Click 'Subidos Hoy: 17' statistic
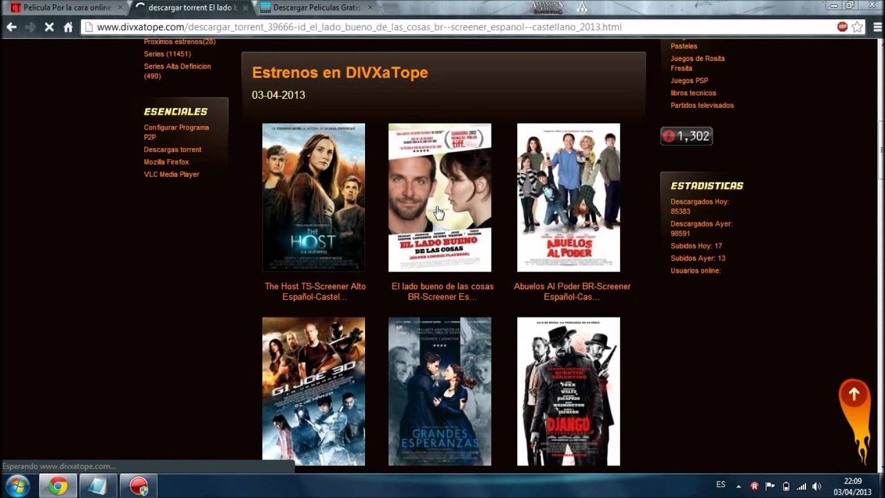Screen dimensions: 885x498 click(x=696, y=246)
